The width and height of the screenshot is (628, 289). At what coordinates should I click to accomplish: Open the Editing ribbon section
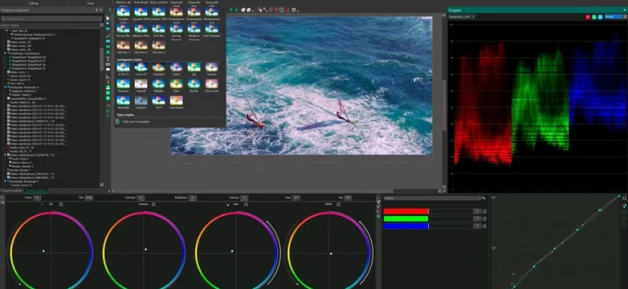click(x=34, y=3)
